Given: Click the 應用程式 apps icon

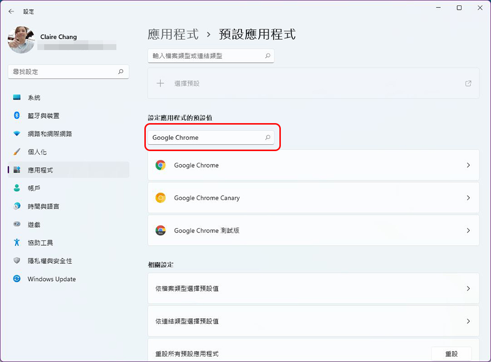Looking at the screenshot, I should point(17,170).
